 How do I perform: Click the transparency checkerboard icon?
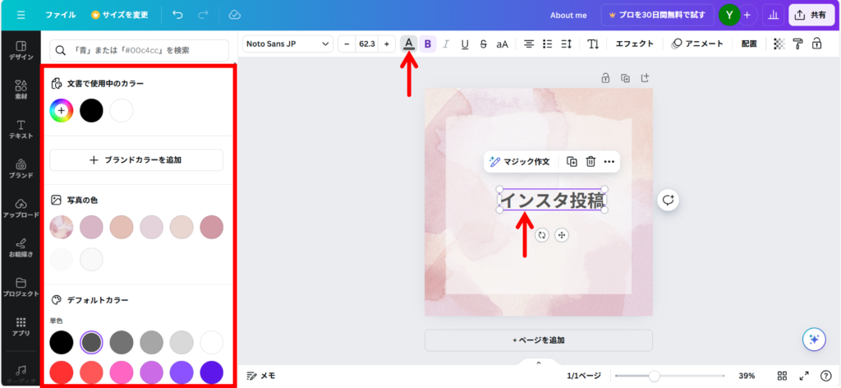click(779, 44)
